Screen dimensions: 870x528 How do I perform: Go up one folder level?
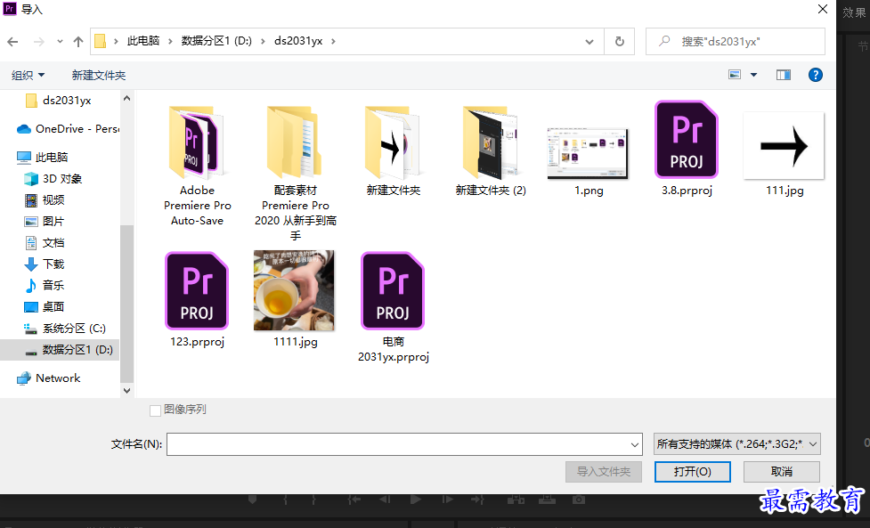coord(78,42)
